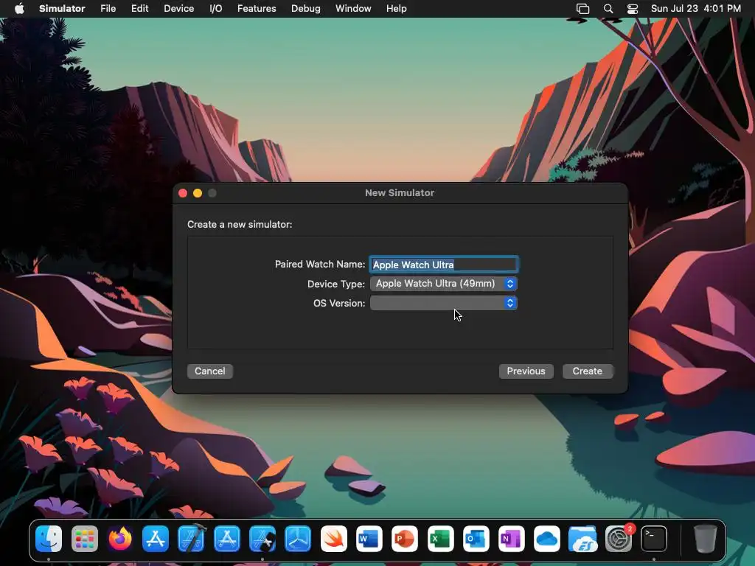Screen dimensions: 755x566
Task: Open Finder from the Dock
Action: [x=49, y=539]
